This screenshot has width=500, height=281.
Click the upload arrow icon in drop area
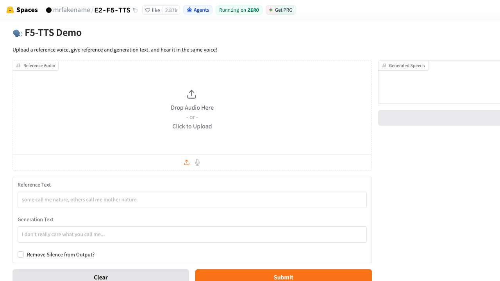coord(191,94)
